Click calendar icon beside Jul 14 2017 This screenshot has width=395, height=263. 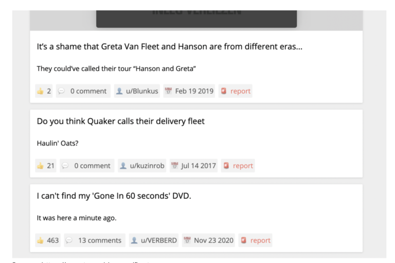click(x=175, y=166)
